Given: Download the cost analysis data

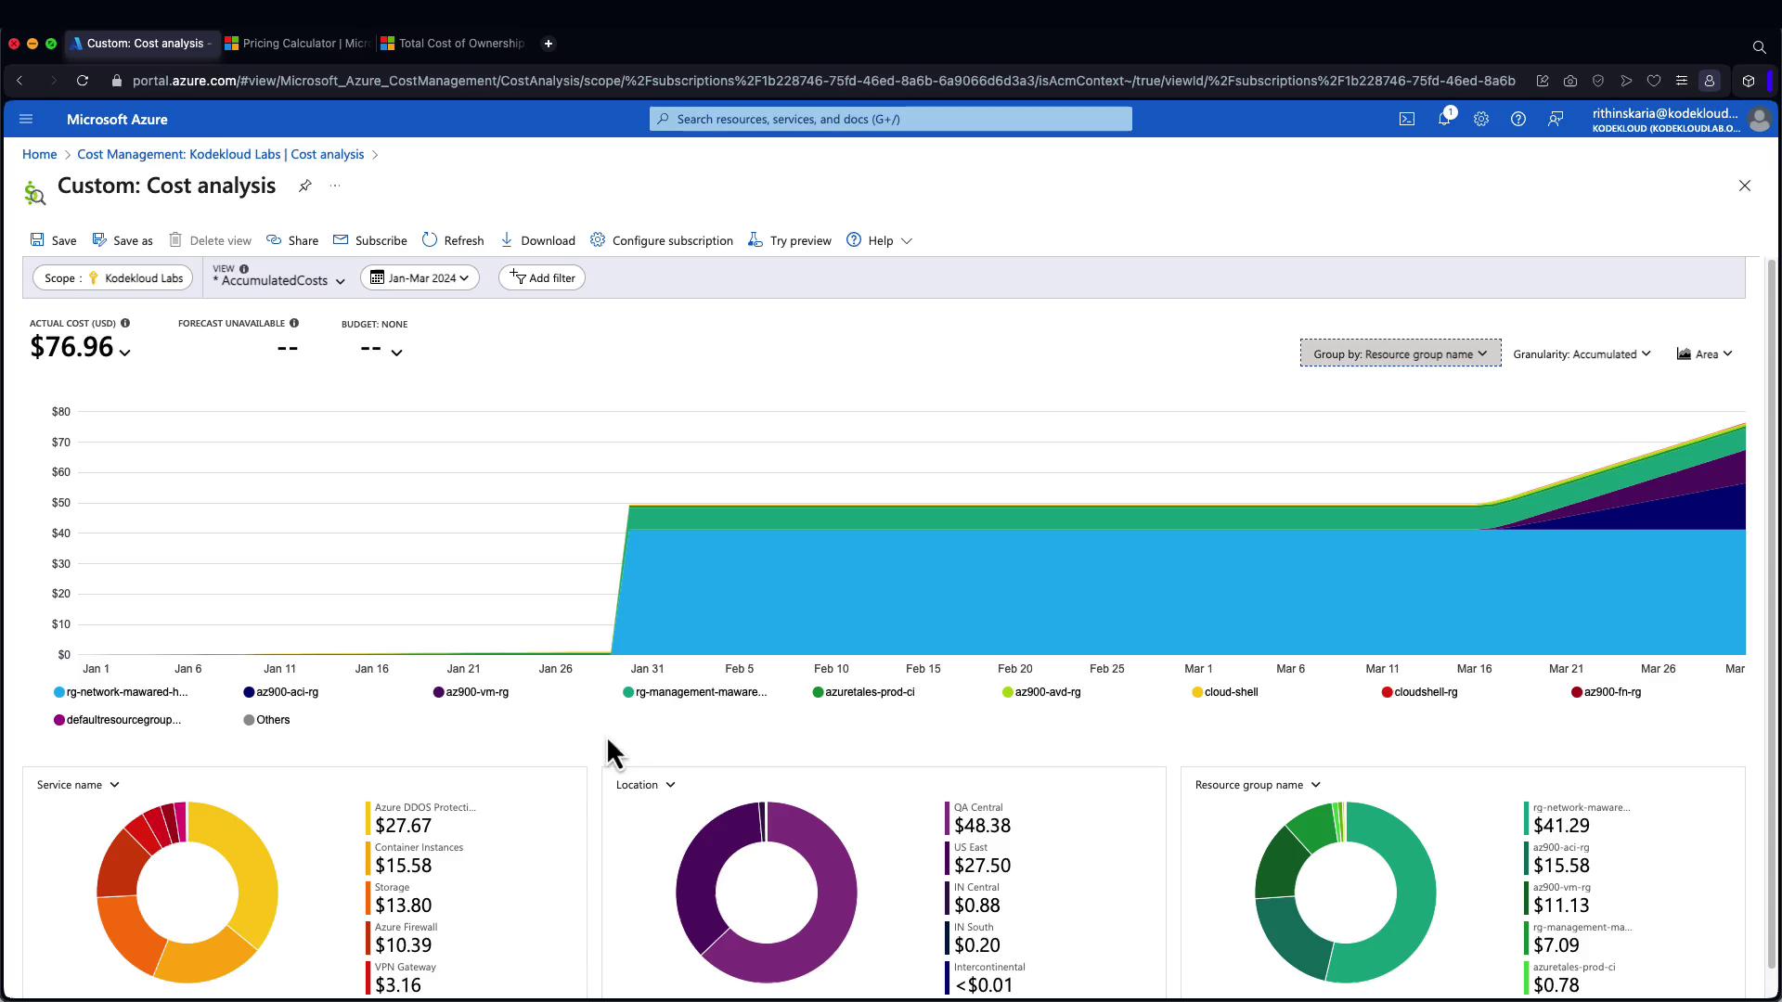Looking at the screenshot, I should tap(537, 240).
